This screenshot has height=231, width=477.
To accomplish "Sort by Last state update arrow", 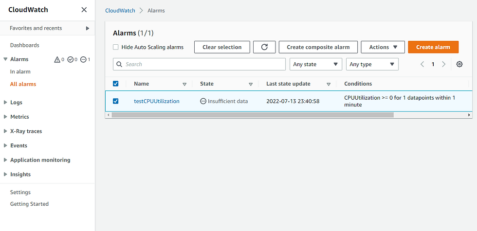I will coord(329,84).
